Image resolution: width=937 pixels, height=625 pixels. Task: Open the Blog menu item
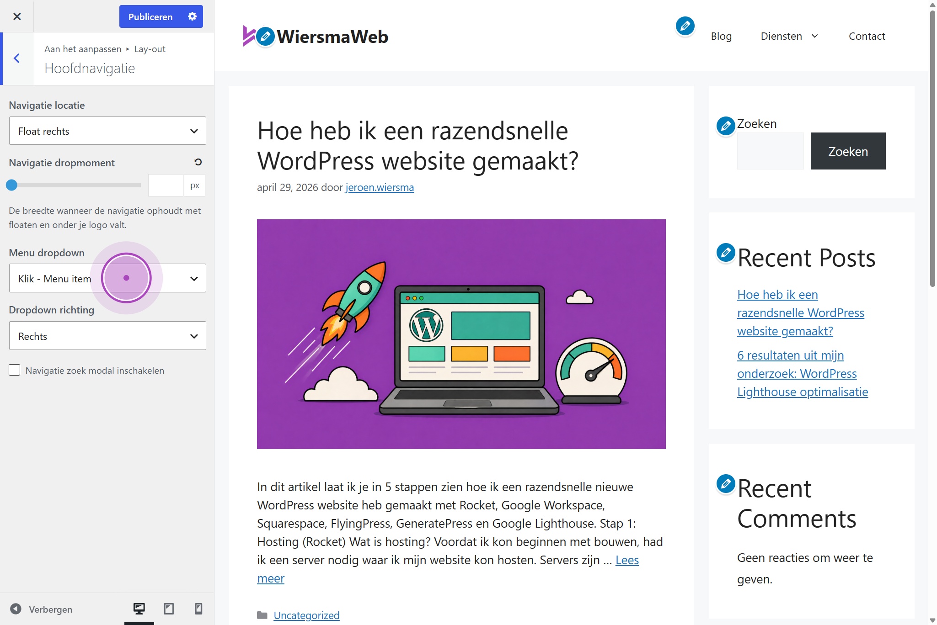[x=721, y=36]
